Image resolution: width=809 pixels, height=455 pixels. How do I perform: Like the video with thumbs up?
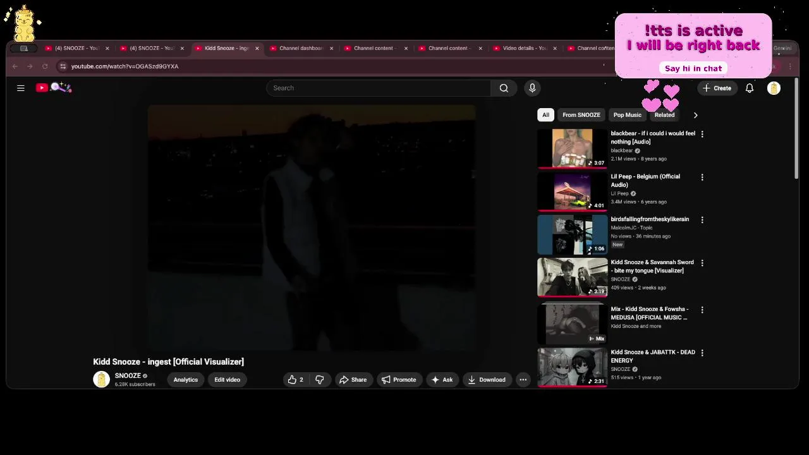[295, 380]
